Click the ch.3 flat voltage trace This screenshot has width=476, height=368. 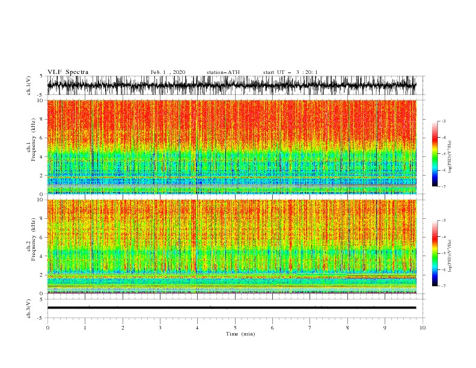[231, 308]
